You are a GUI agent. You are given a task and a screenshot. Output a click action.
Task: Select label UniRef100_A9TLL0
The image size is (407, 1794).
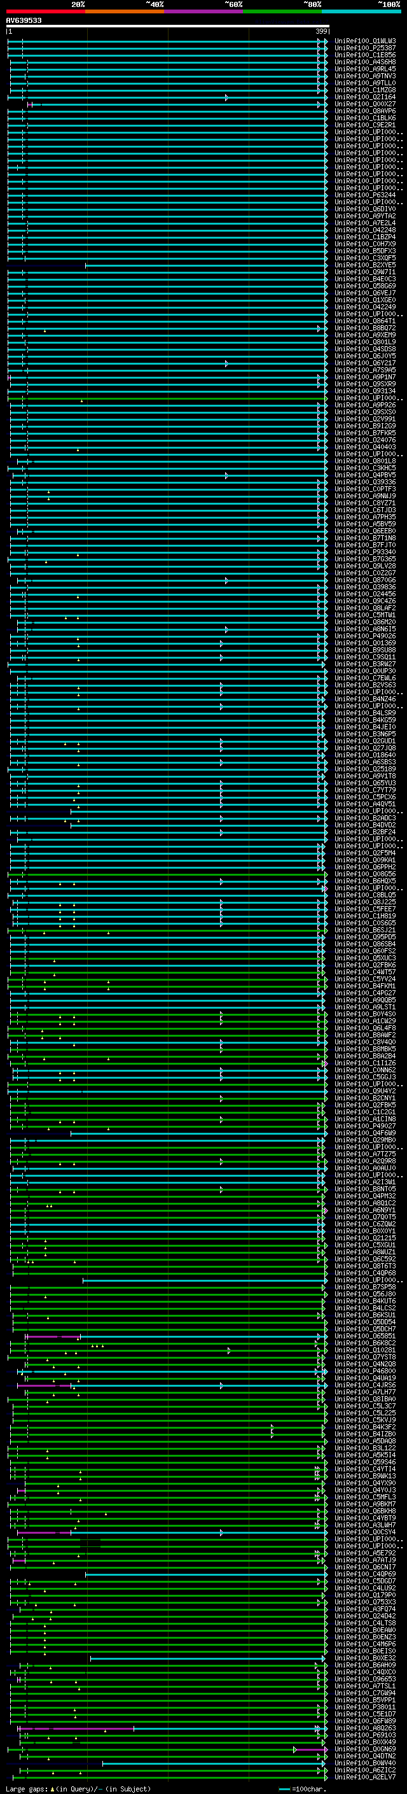pyautogui.click(x=365, y=83)
